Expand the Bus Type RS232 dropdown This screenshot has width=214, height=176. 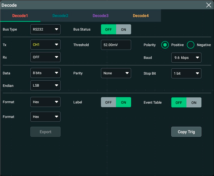click(45, 29)
